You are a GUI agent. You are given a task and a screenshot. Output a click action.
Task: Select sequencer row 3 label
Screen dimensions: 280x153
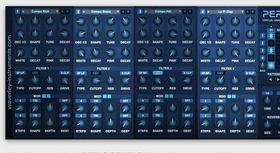tap(263, 50)
